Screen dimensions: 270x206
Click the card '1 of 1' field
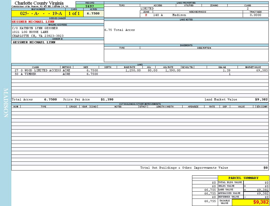tap(74, 13)
